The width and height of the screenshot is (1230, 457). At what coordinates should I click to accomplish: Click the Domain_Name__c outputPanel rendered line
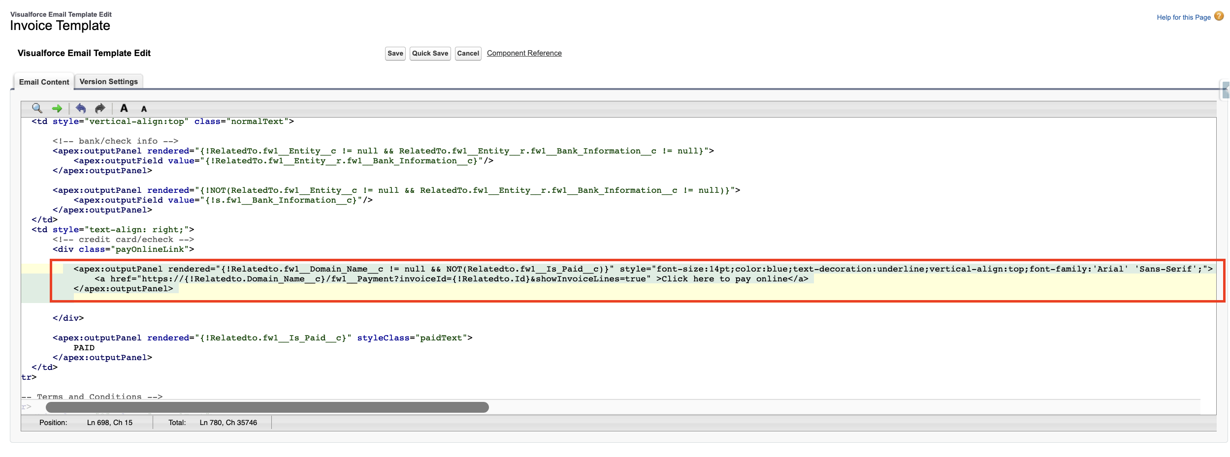(x=643, y=269)
